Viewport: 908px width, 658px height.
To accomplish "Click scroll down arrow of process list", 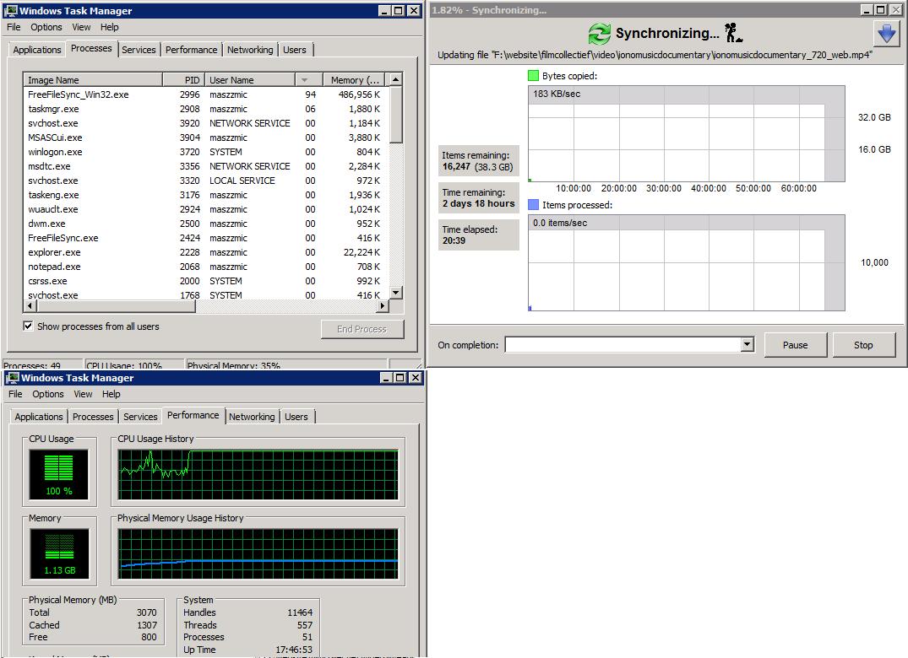I will tap(396, 294).
